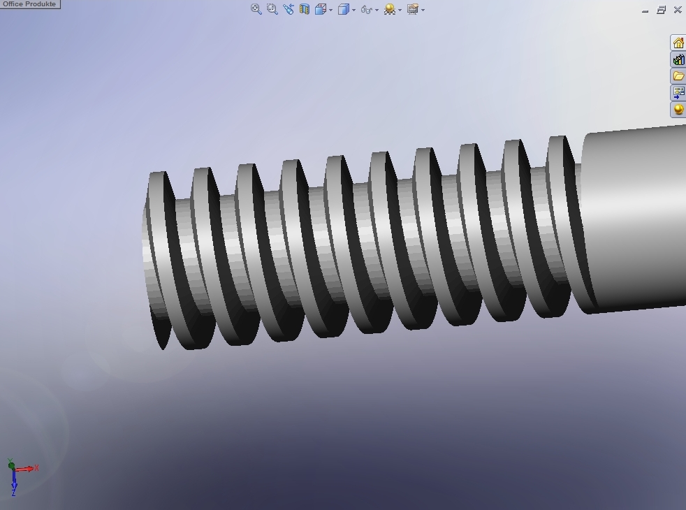The image size is (686, 510).
Task: Open the SolidWorks Resources home tab
Action: click(678, 43)
